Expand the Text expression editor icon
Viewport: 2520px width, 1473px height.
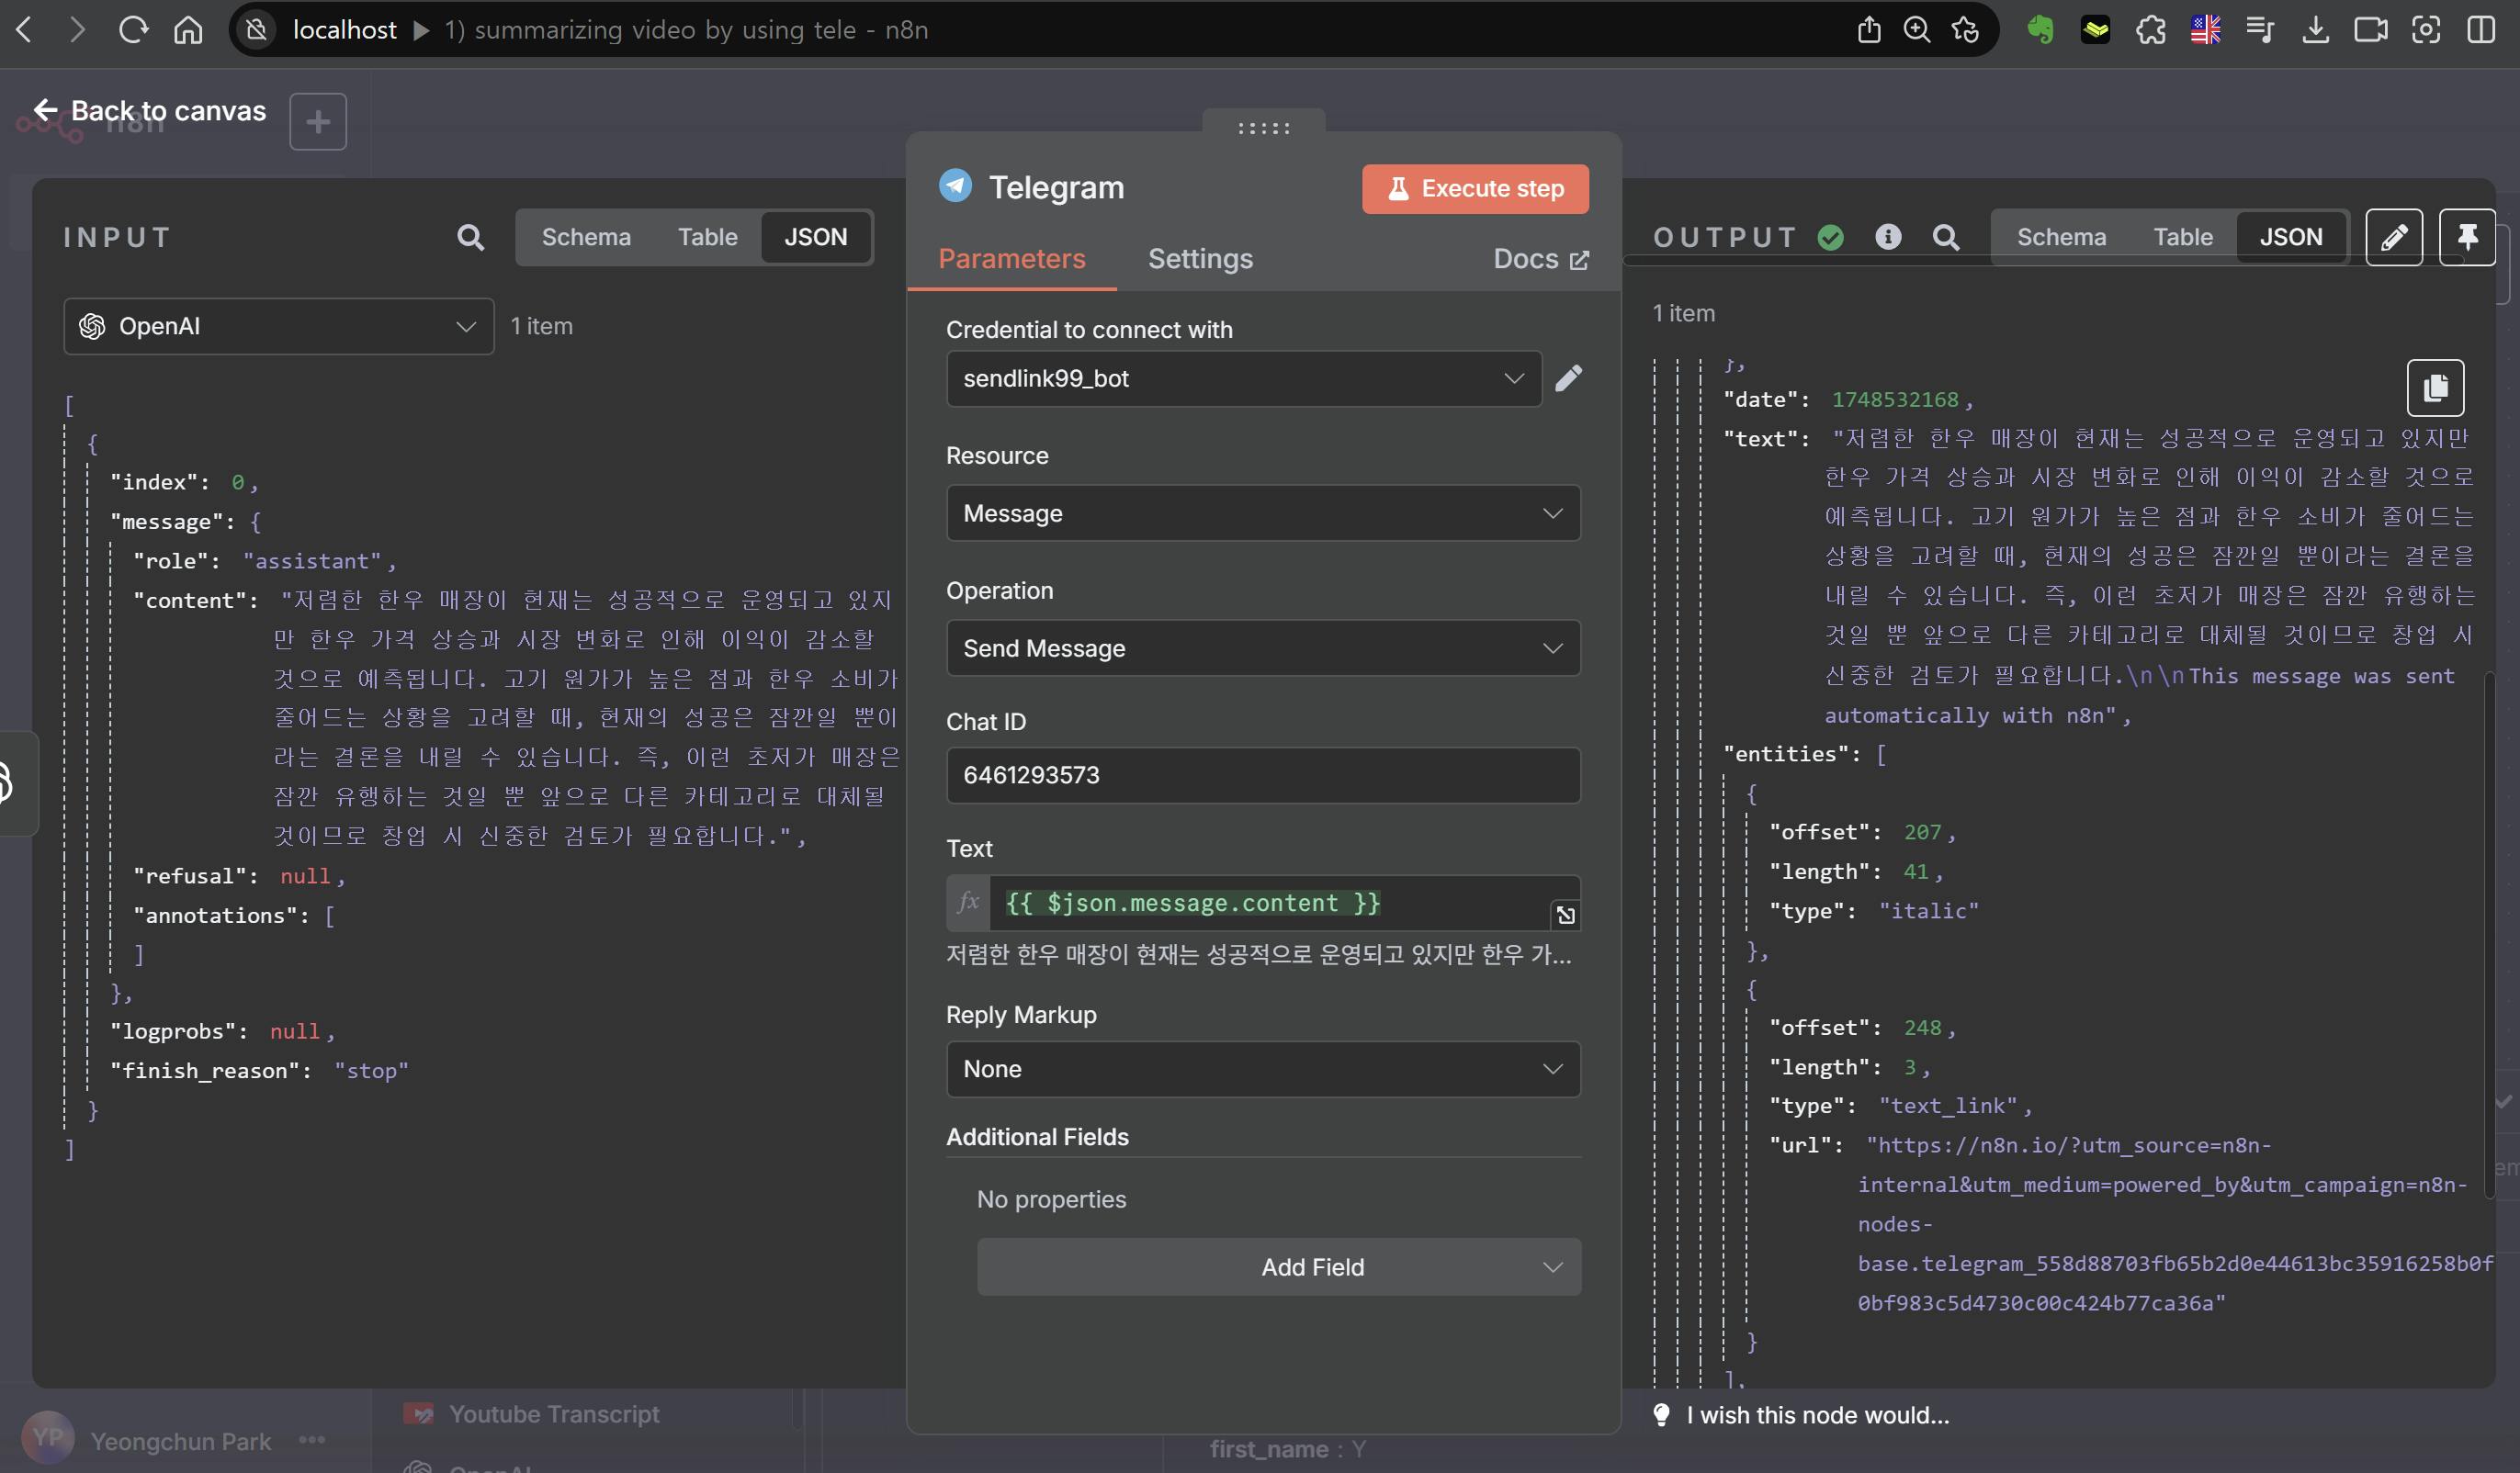tap(1565, 915)
